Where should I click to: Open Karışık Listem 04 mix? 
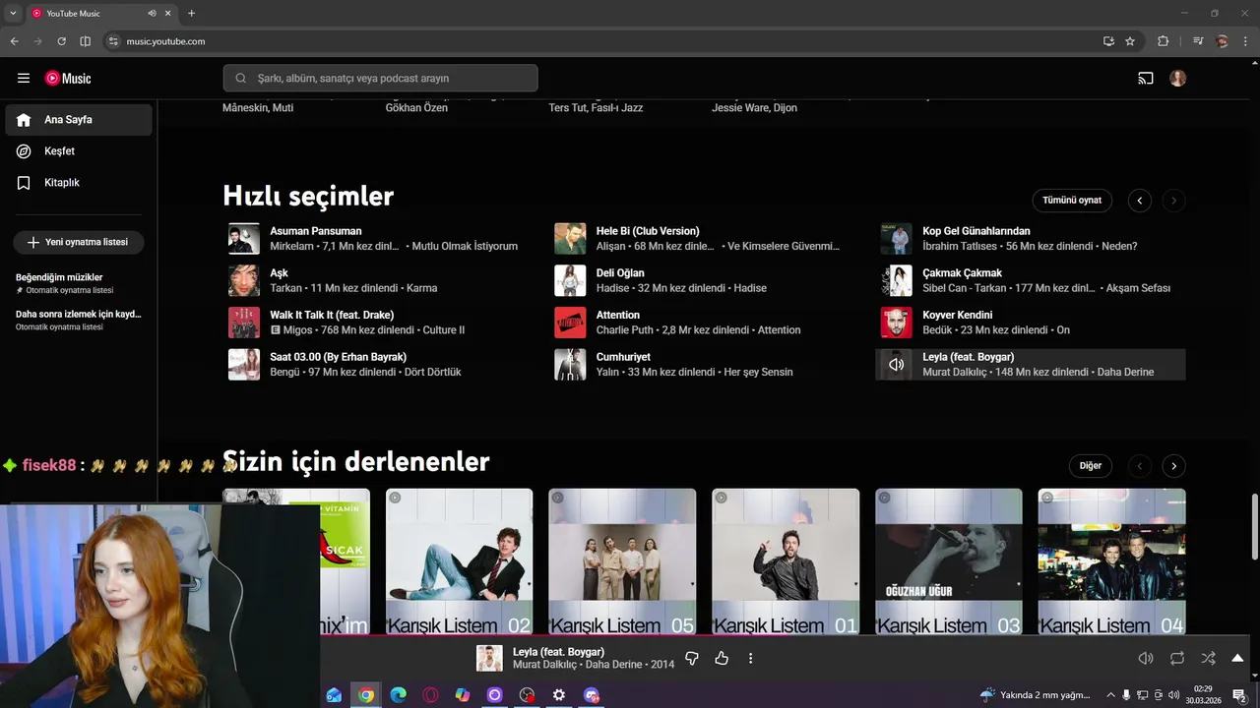tap(1111, 561)
